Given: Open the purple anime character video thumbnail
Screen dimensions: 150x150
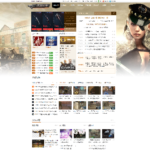Looking at the screenshot, I should click(66, 134).
